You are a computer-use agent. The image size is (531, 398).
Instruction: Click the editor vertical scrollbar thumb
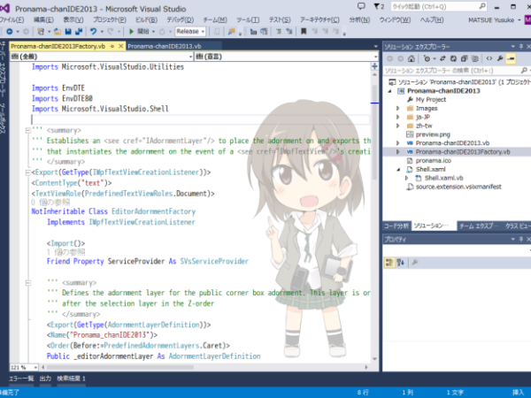click(374, 132)
